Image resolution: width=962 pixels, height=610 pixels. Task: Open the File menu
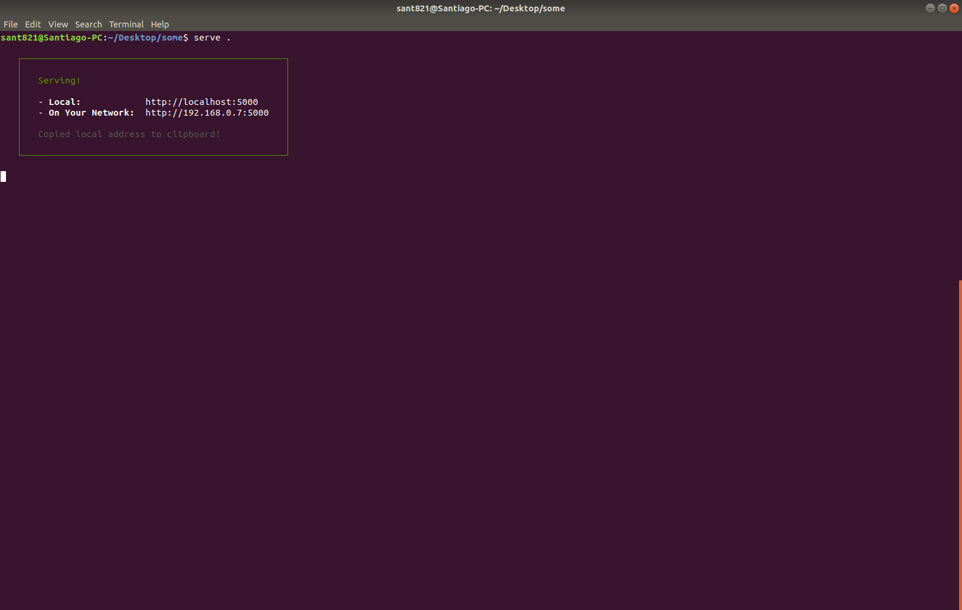10,24
